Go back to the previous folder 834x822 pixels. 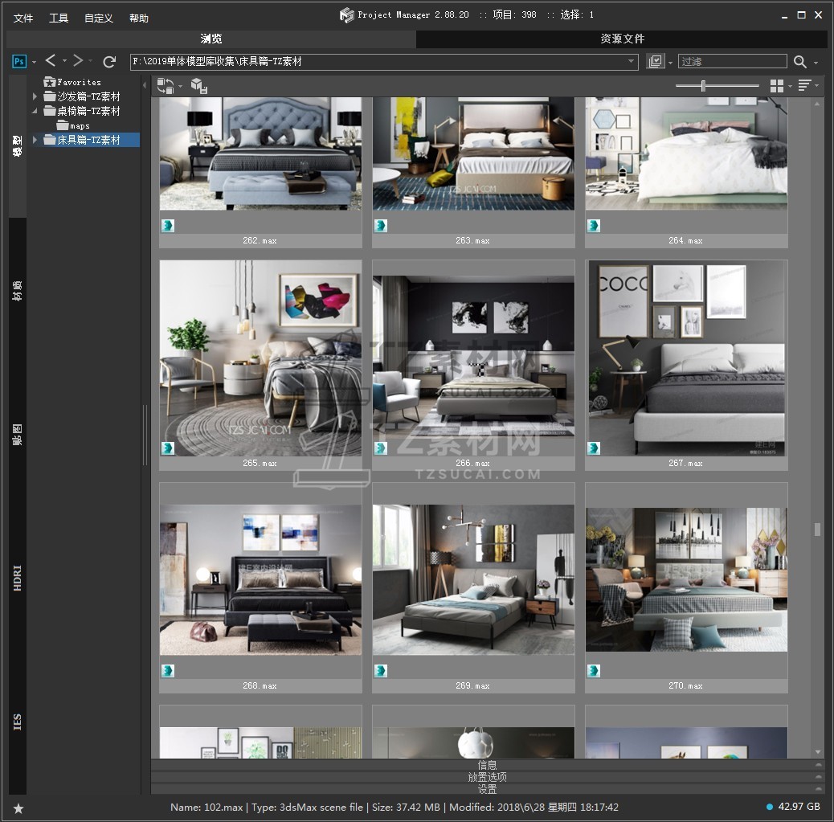pyautogui.click(x=51, y=61)
